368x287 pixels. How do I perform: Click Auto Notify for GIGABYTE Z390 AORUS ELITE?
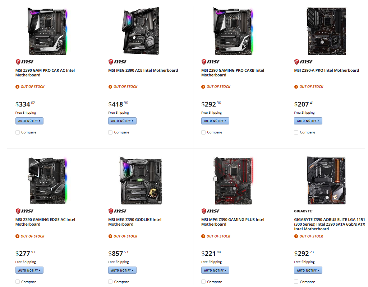tap(308, 270)
